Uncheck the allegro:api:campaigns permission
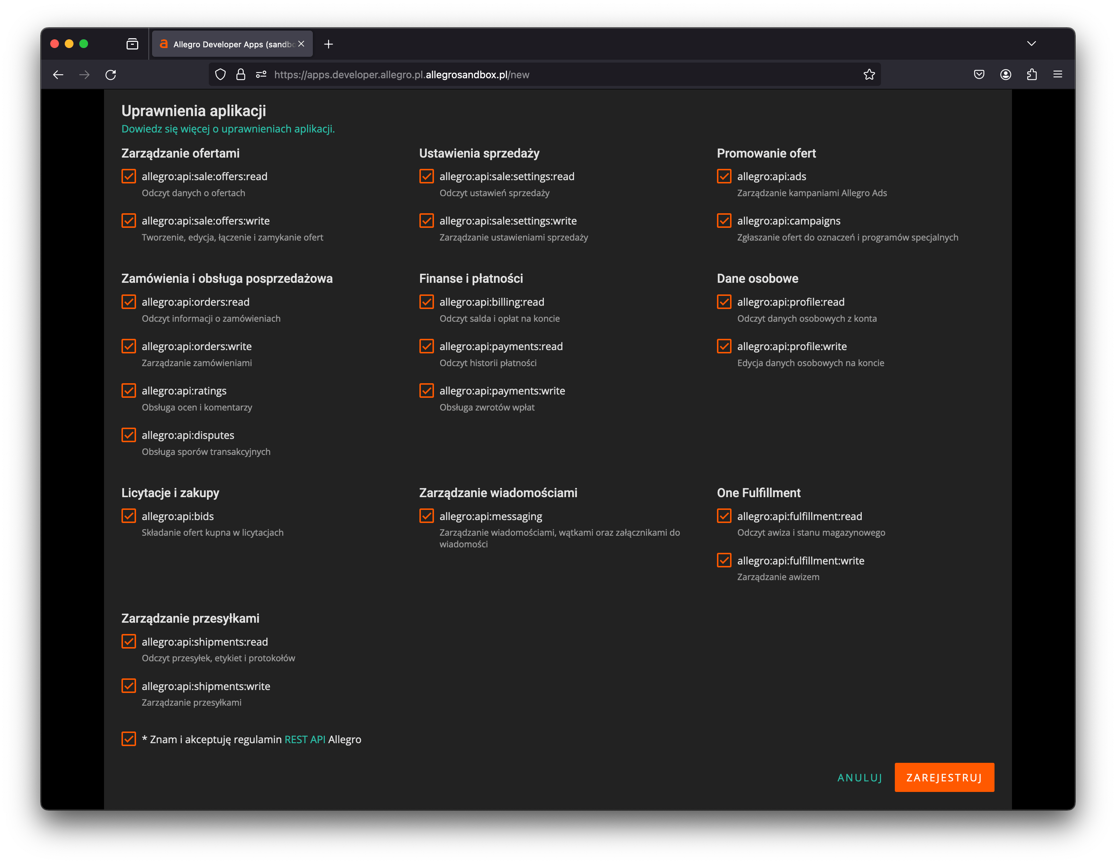This screenshot has width=1116, height=864. click(x=724, y=221)
